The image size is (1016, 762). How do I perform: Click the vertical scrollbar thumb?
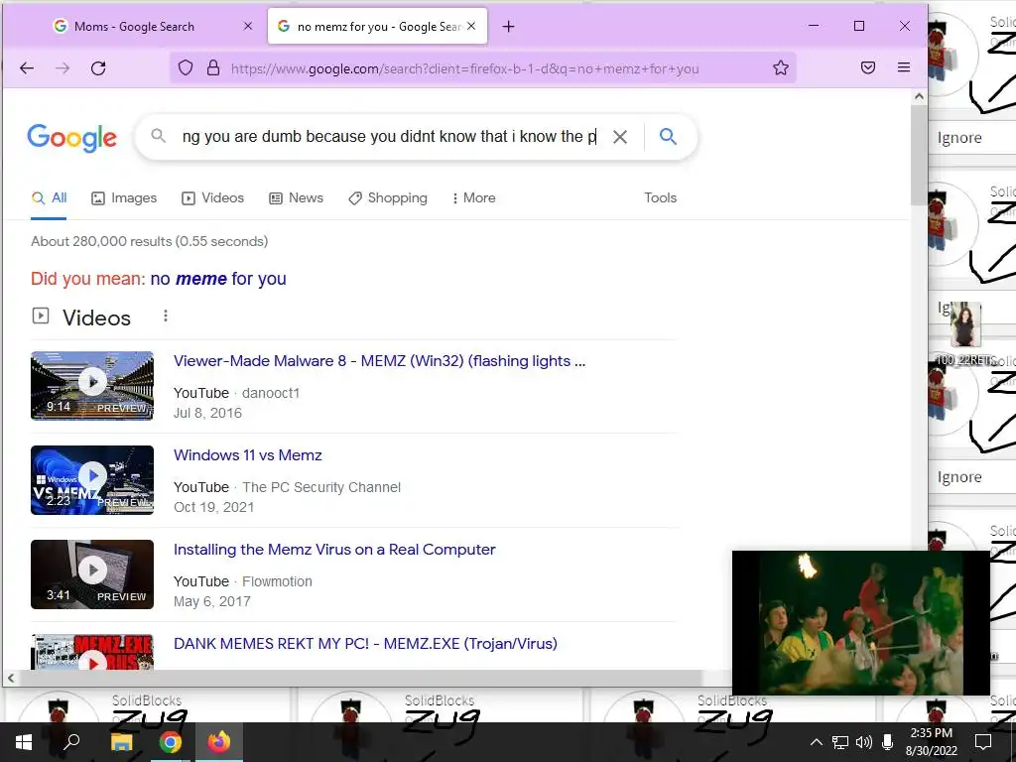click(919, 154)
